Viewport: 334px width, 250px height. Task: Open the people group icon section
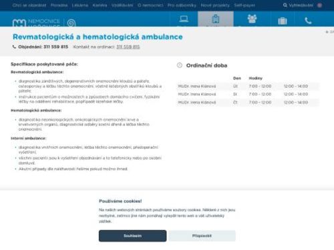pos(252,19)
